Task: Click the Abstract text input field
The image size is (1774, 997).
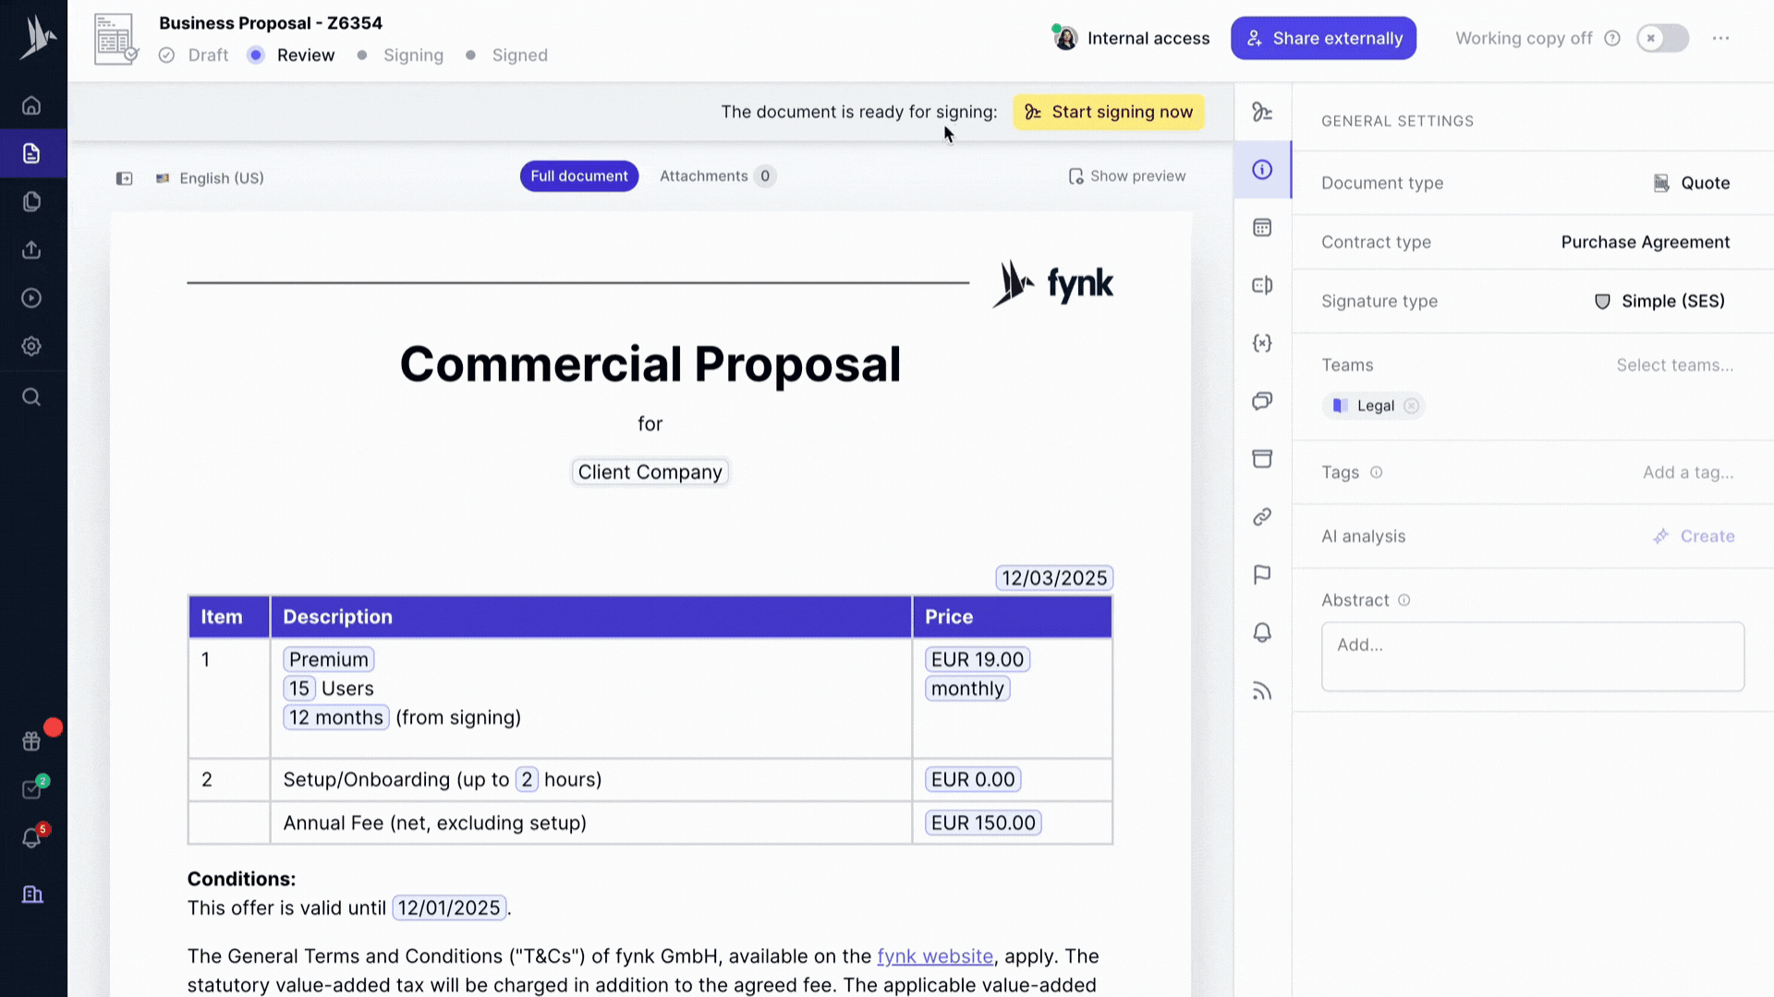Action: [1532, 656]
